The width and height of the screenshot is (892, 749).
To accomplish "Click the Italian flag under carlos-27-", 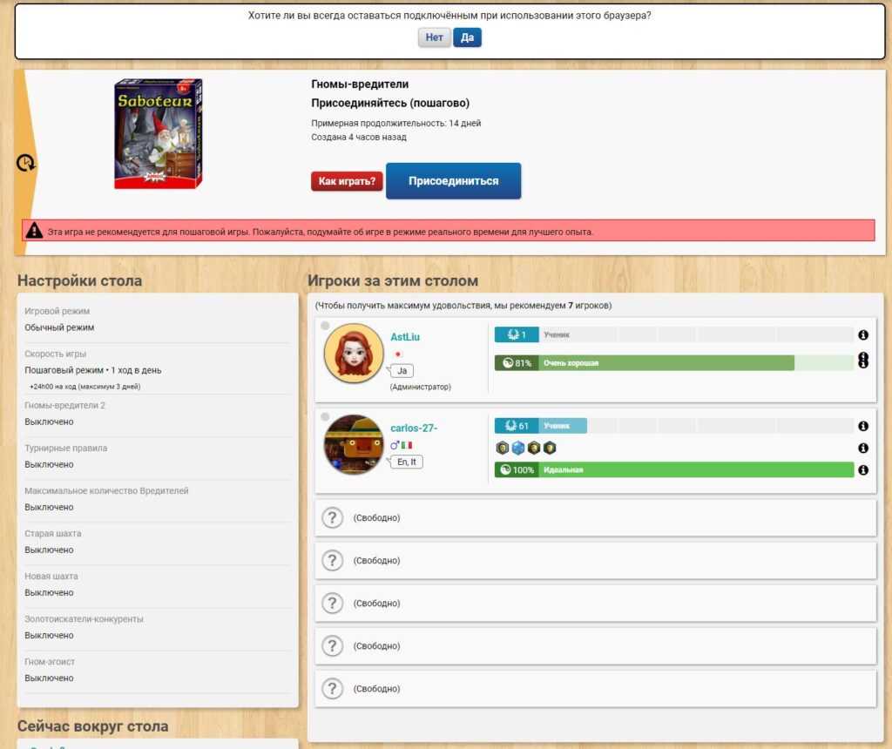I will point(407,445).
